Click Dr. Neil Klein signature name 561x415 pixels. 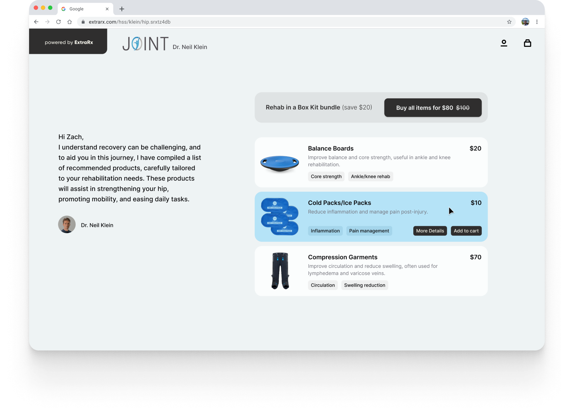click(97, 225)
